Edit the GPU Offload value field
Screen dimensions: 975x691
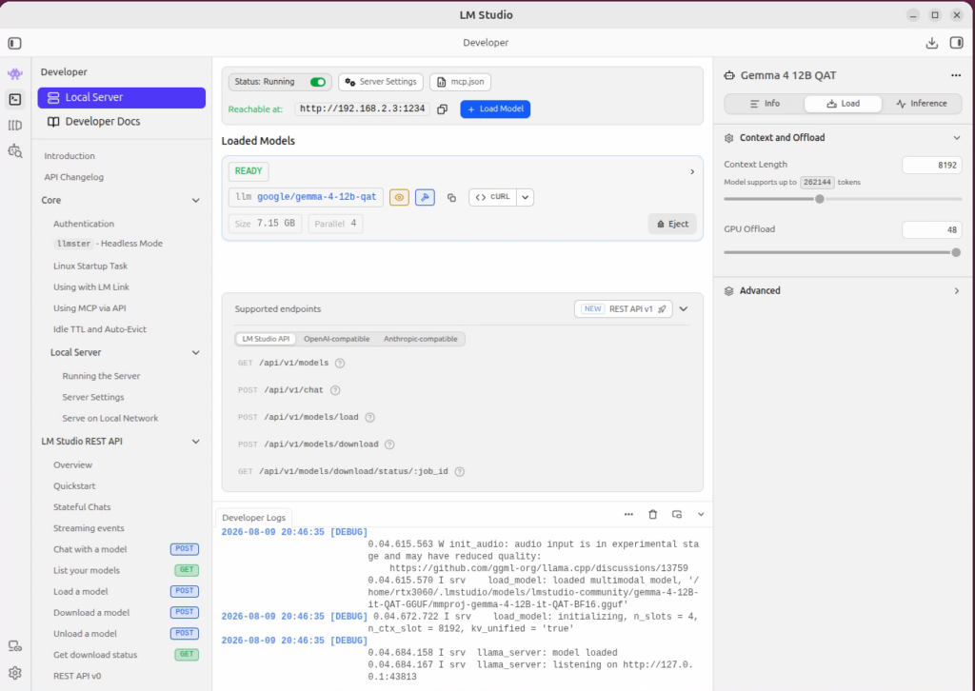[931, 230]
